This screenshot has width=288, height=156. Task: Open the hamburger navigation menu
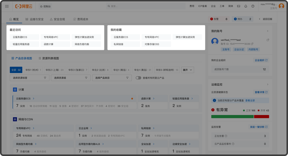coord(7,6)
